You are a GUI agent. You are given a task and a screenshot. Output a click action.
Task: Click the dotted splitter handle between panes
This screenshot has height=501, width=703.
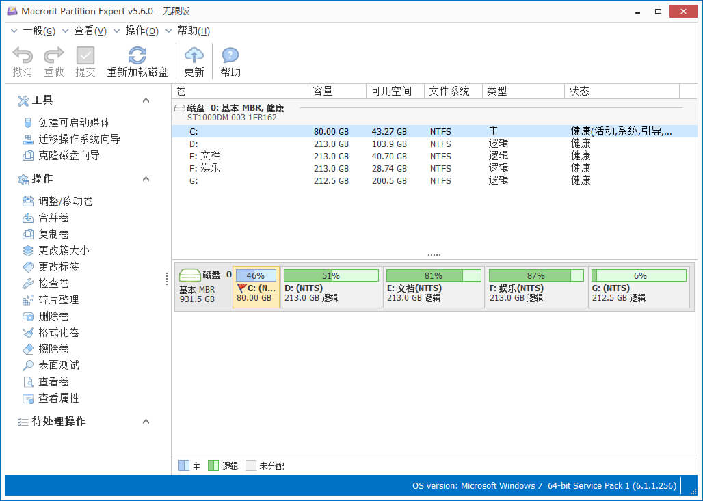[x=167, y=279]
